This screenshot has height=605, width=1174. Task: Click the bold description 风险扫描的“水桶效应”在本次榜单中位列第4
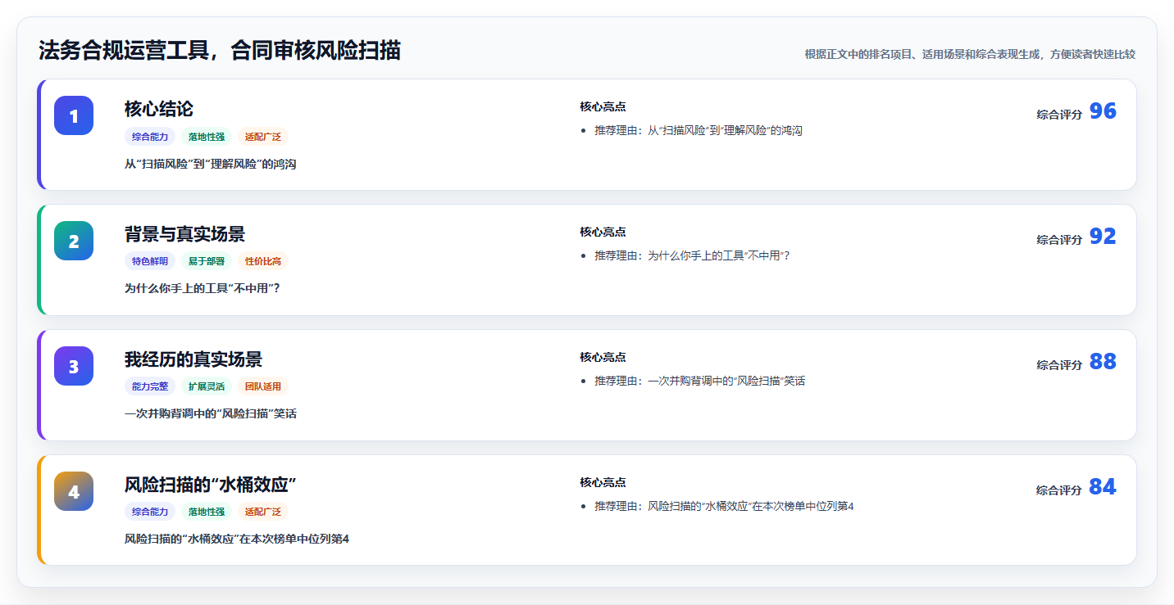237,539
